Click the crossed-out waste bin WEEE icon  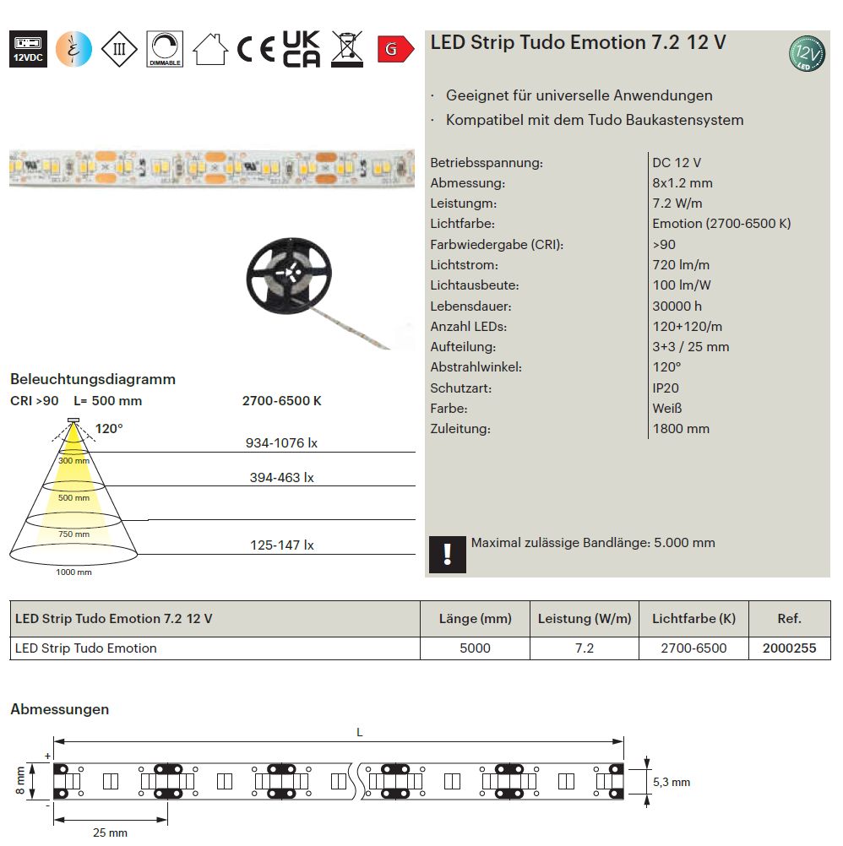pos(347,49)
